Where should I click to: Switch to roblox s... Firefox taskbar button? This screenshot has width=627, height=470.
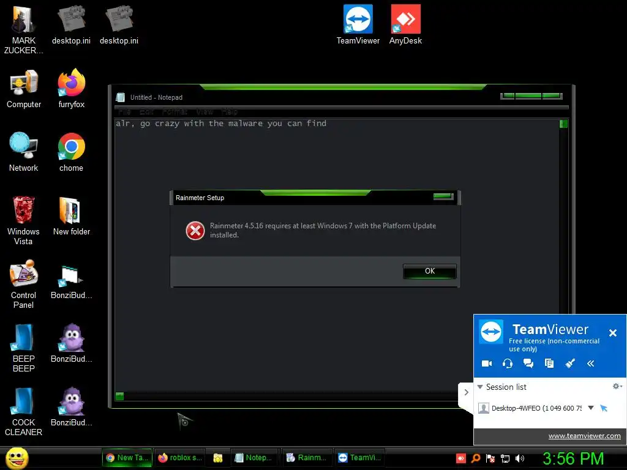pos(180,458)
